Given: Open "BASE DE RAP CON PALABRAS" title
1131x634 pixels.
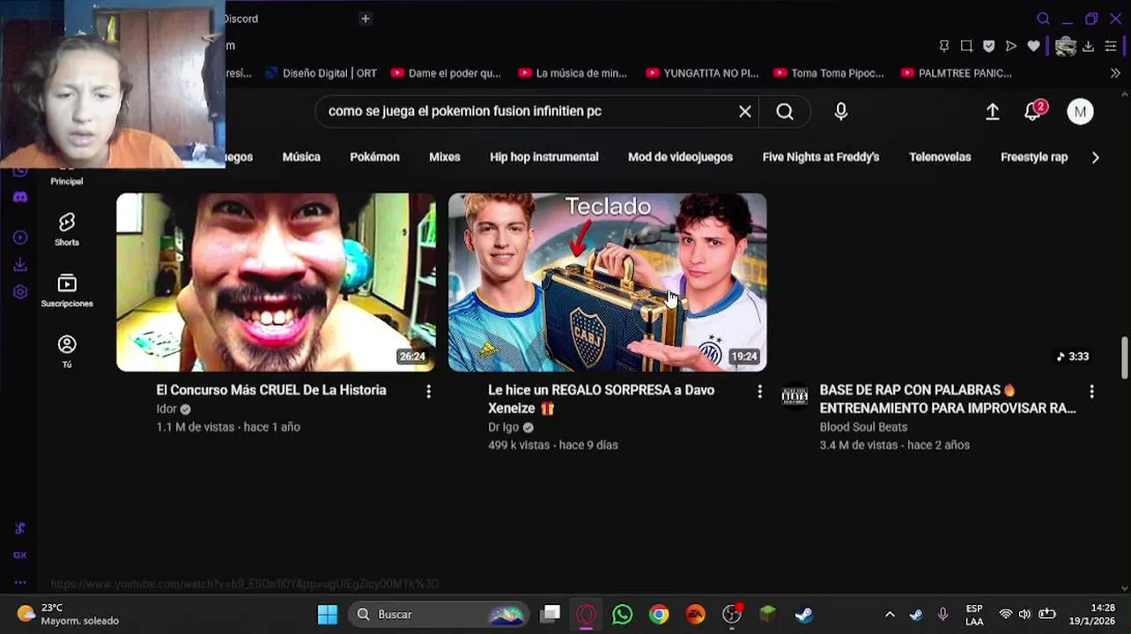Looking at the screenshot, I should tap(948, 400).
